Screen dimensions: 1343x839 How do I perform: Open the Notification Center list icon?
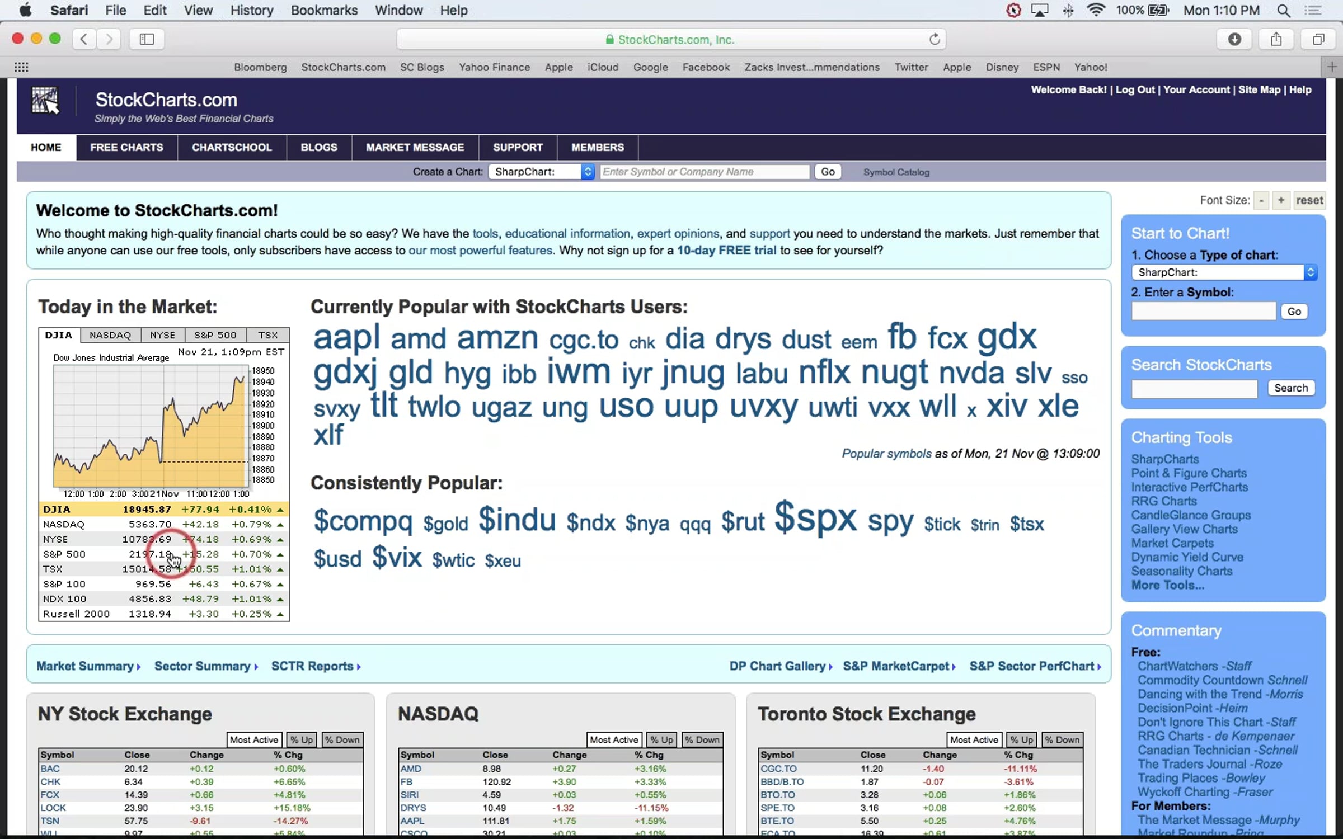(1312, 11)
